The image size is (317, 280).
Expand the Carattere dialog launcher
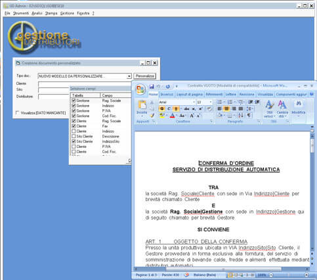point(211,121)
